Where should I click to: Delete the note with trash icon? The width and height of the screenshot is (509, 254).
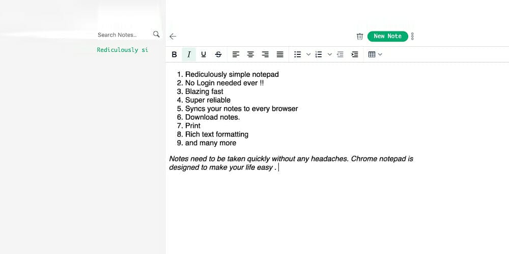click(360, 36)
